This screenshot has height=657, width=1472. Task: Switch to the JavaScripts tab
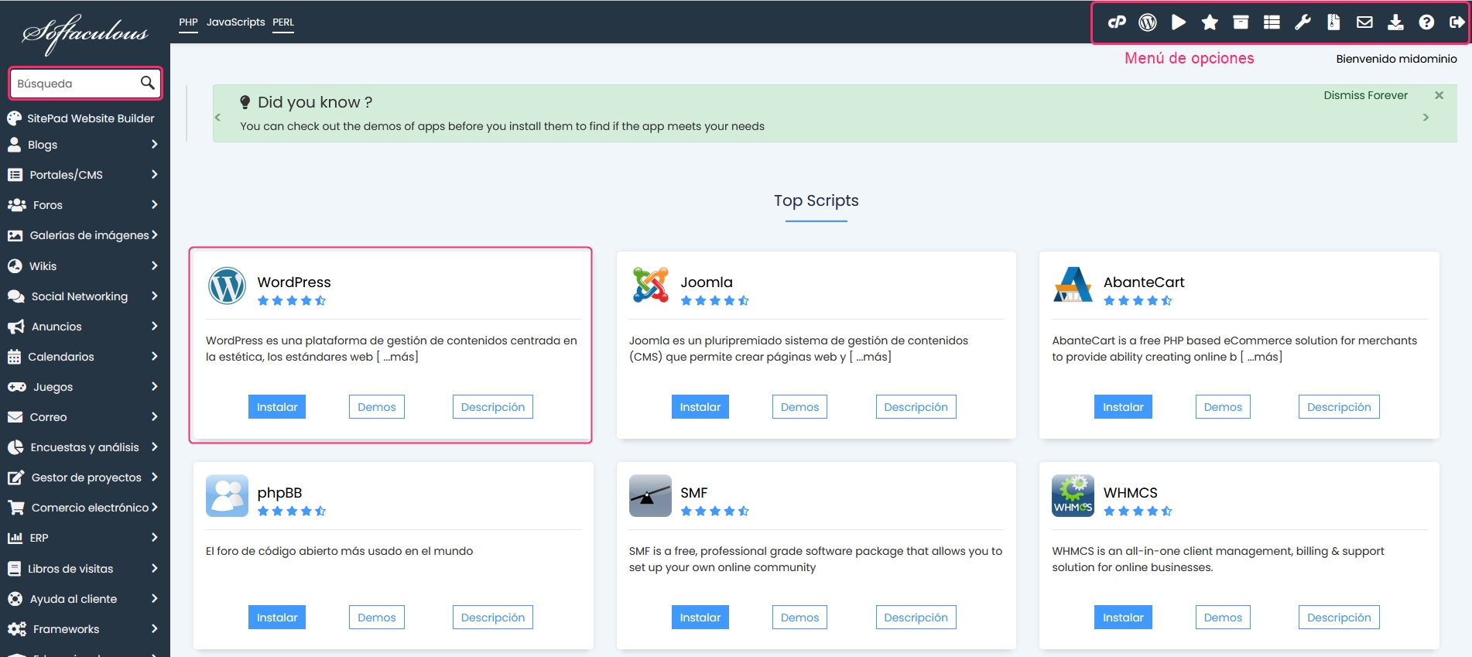[x=235, y=22]
